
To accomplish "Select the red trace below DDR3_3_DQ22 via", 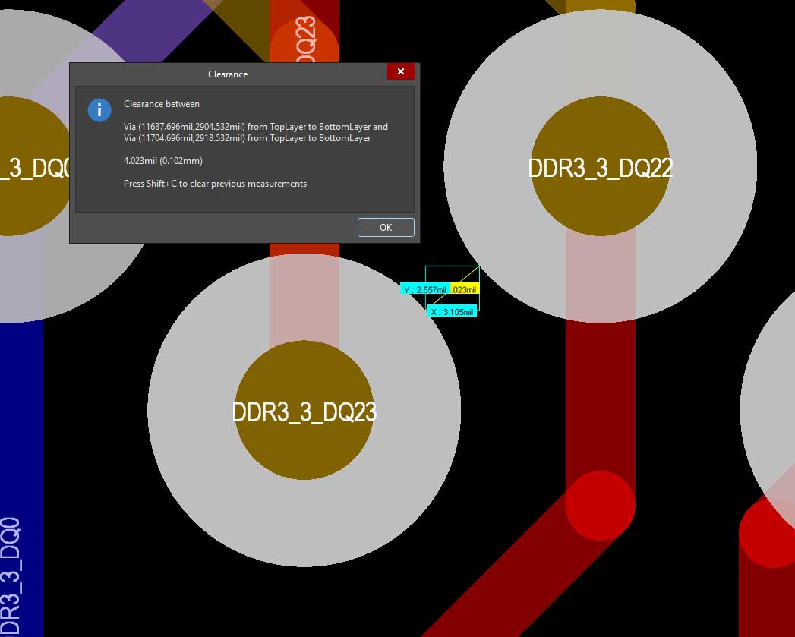I will coord(600,395).
